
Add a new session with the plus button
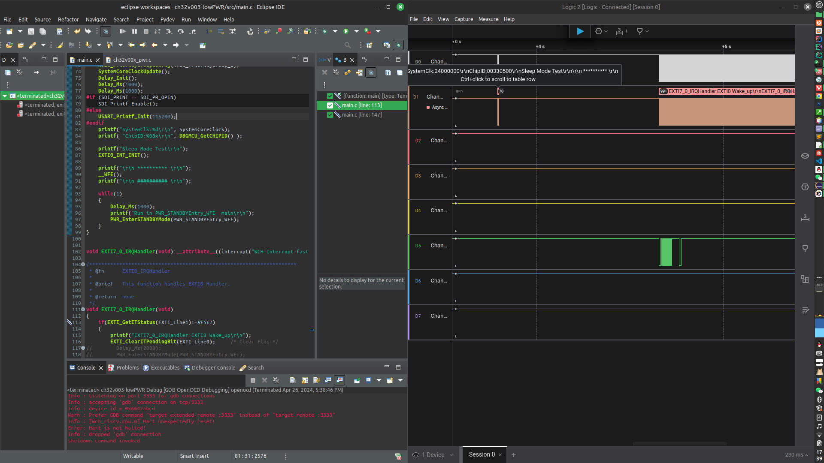pos(514,455)
